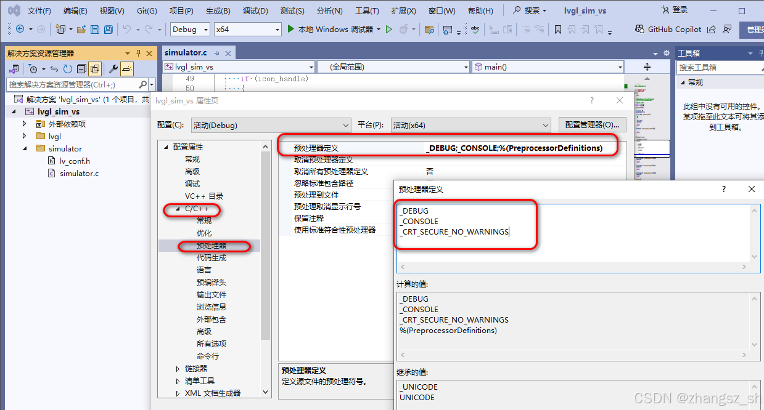
Task: Expand the lvgl folder in Solution Explorer
Action: pos(25,136)
